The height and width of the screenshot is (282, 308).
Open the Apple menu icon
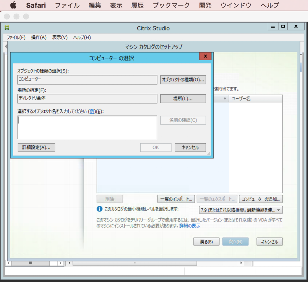pos(13,5)
